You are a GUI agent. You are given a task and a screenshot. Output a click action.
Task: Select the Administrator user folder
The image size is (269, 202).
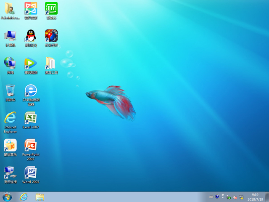10,8
